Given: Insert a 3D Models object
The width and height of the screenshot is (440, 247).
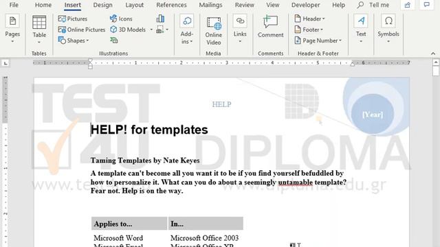Looking at the screenshot, I should pyautogui.click(x=129, y=30).
